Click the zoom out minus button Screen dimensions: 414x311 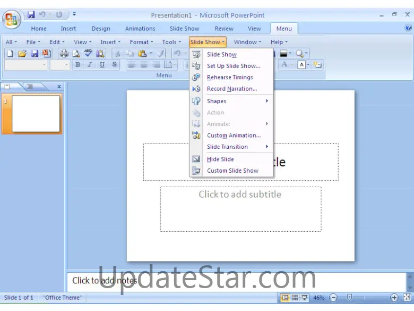coord(333,298)
